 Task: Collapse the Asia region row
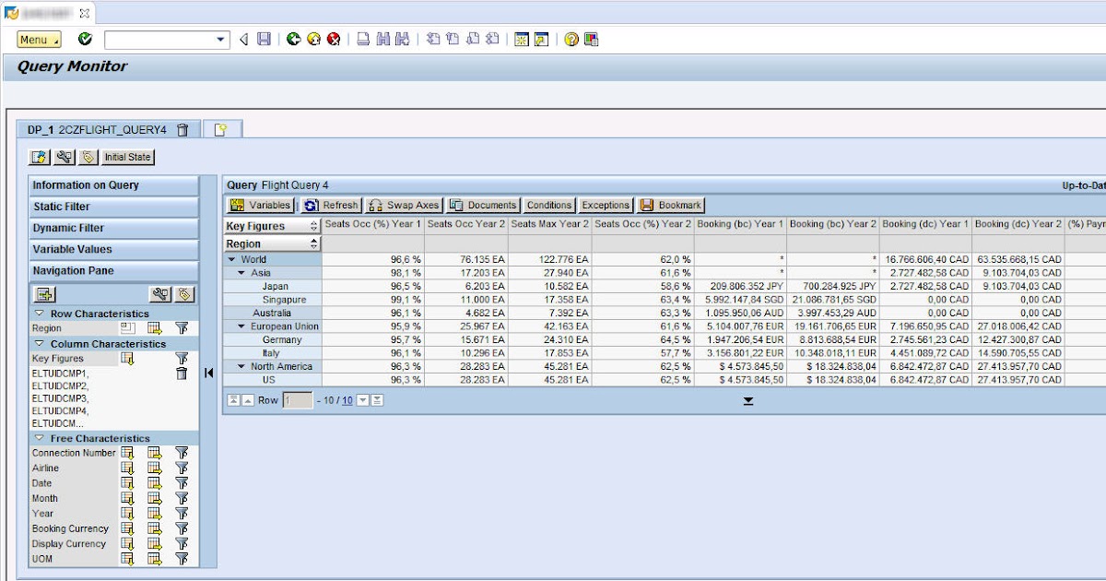pyautogui.click(x=241, y=274)
